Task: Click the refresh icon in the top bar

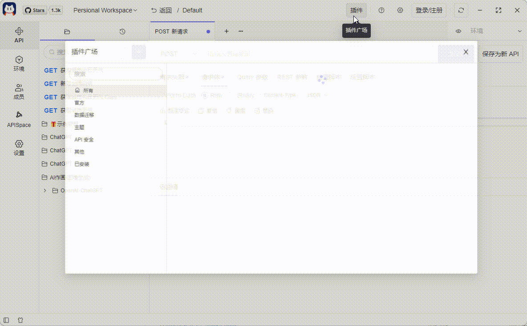Action: coord(461,10)
